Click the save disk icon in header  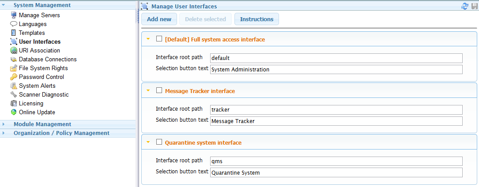tap(474, 6)
